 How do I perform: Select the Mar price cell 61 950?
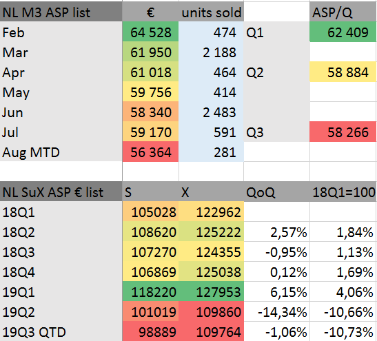coord(150,52)
